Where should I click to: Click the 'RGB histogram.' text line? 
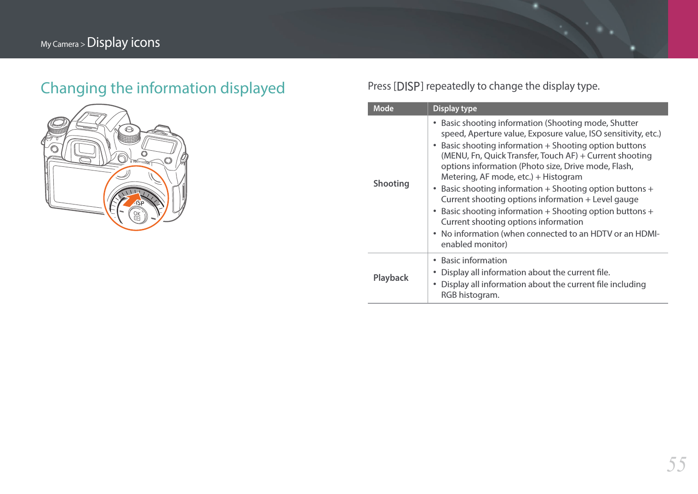(470, 295)
